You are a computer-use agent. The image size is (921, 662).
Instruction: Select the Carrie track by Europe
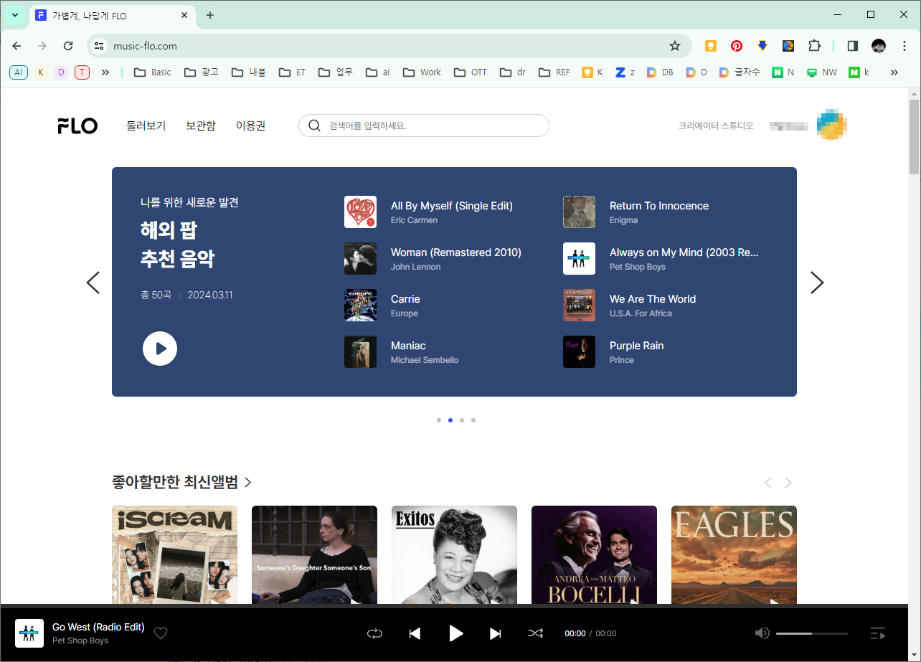pyautogui.click(x=405, y=299)
